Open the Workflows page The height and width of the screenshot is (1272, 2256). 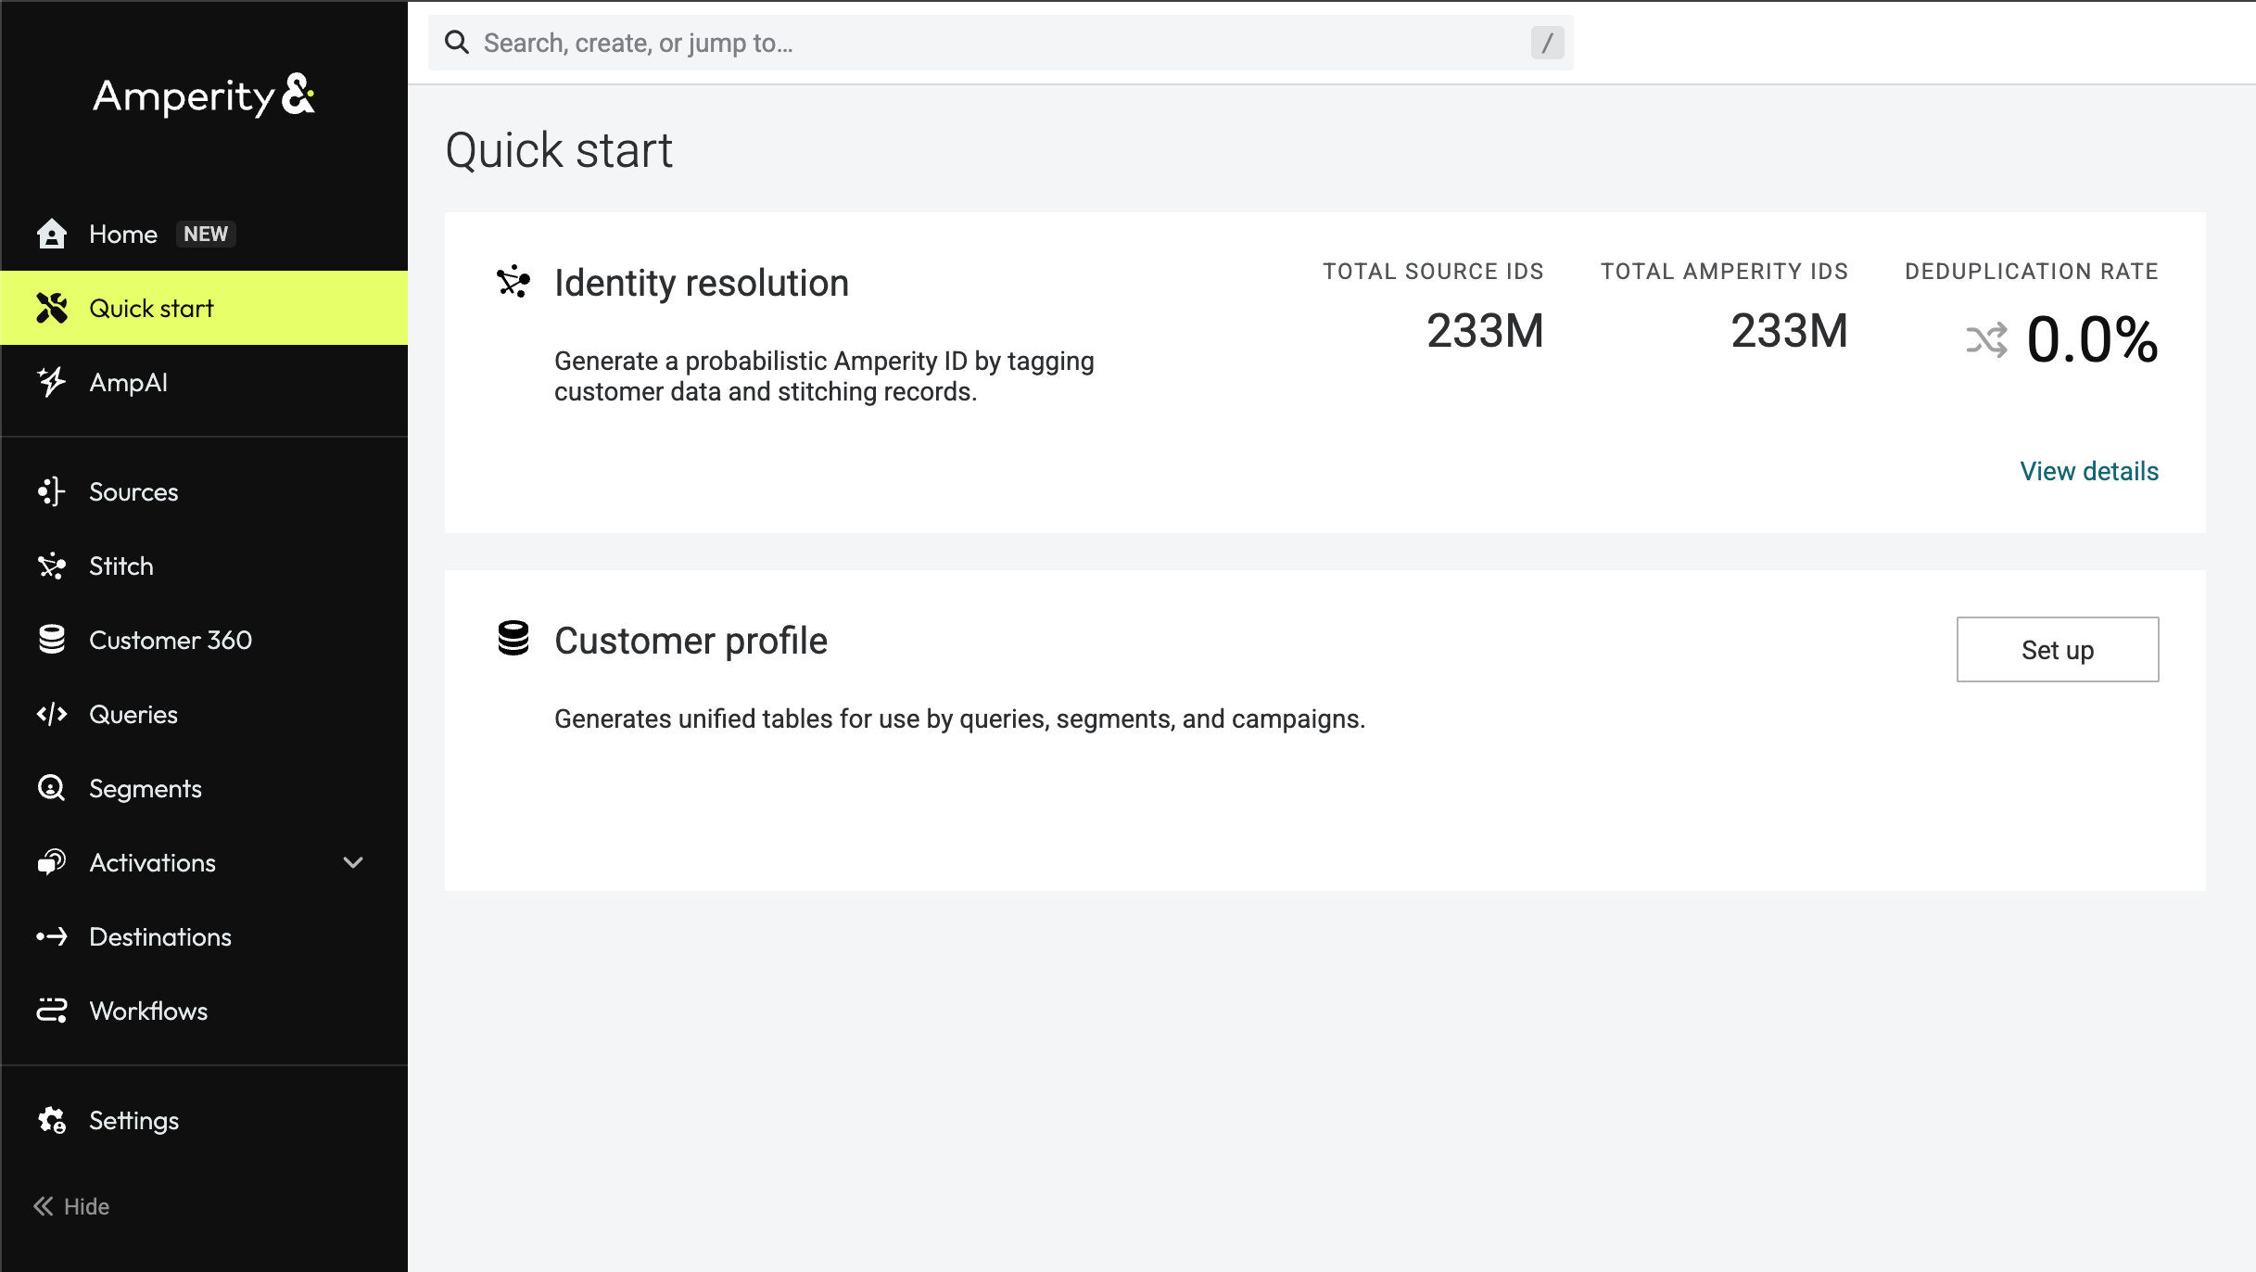pos(204,1011)
